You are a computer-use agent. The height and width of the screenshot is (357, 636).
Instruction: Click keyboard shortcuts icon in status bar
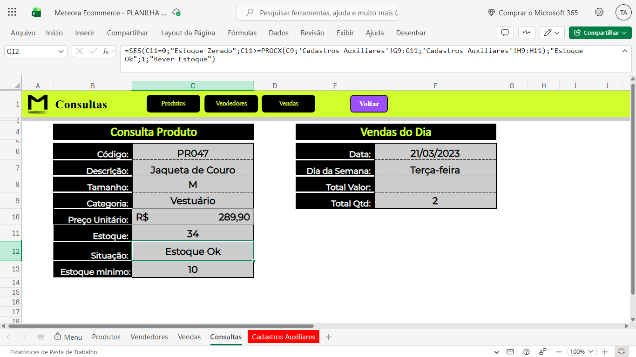click(x=510, y=352)
